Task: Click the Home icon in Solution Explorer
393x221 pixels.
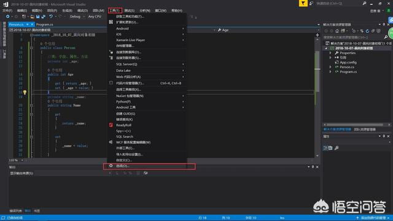Action: pyautogui.click(x=337, y=31)
